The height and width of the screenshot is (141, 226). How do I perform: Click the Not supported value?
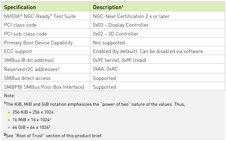point(109,43)
